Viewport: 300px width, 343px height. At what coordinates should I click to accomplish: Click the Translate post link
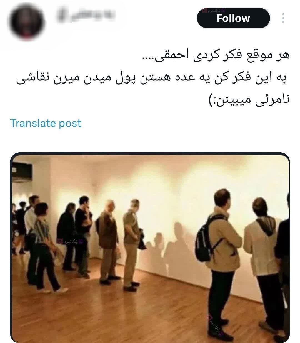pyautogui.click(x=46, y=123)
